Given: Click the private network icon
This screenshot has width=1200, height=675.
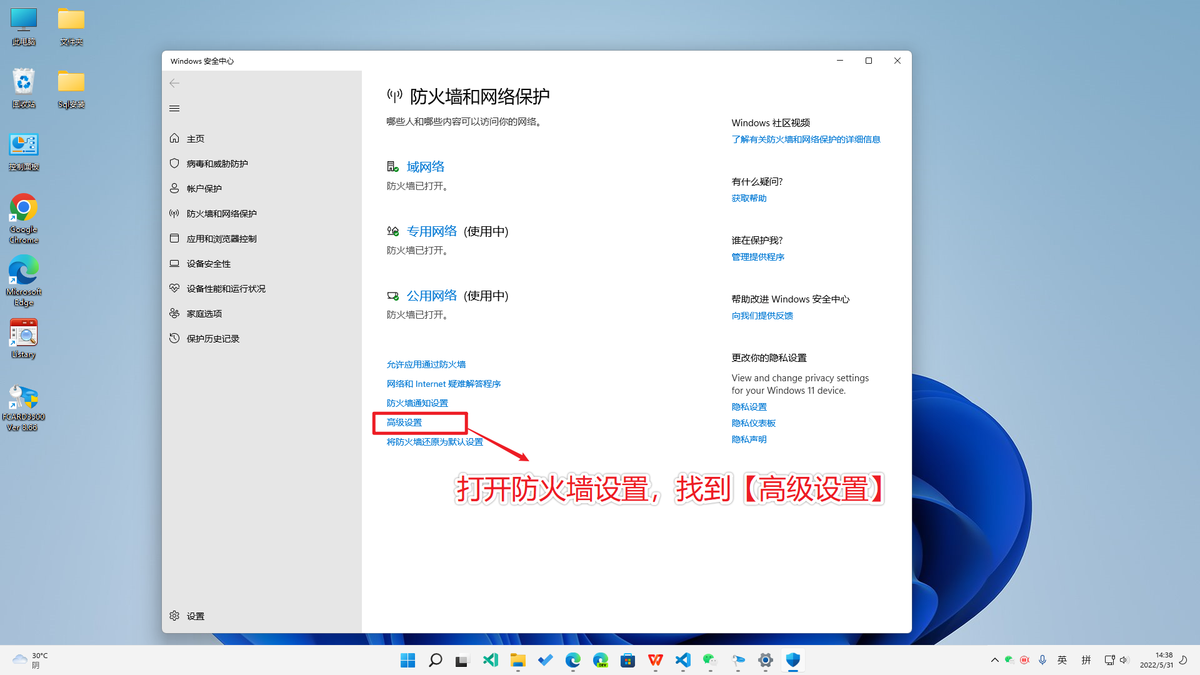Looking at the screenshot, I should tap(392, 231).
